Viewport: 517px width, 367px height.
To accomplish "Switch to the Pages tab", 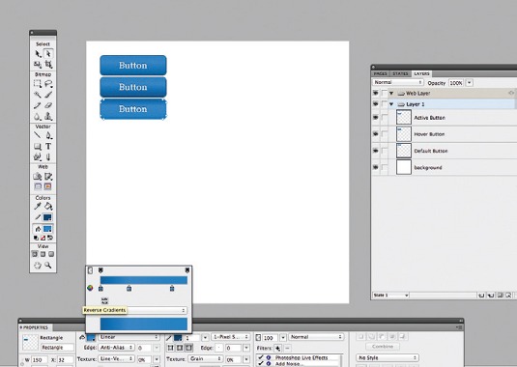I will tap(380, 73).
